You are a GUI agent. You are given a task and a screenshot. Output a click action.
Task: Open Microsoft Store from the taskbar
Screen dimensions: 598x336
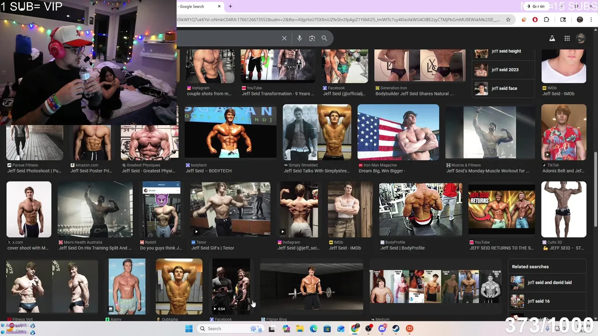[x=327, y=329]
